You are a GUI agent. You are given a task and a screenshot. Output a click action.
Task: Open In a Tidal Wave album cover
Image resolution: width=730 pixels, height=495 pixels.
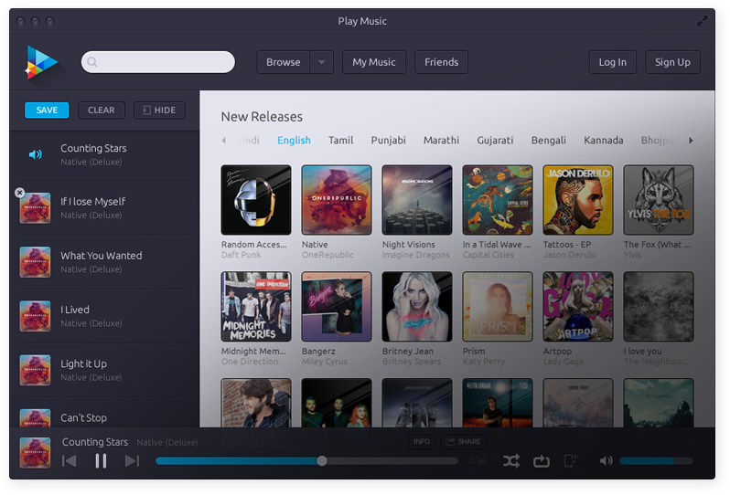[x=498, y=200]
